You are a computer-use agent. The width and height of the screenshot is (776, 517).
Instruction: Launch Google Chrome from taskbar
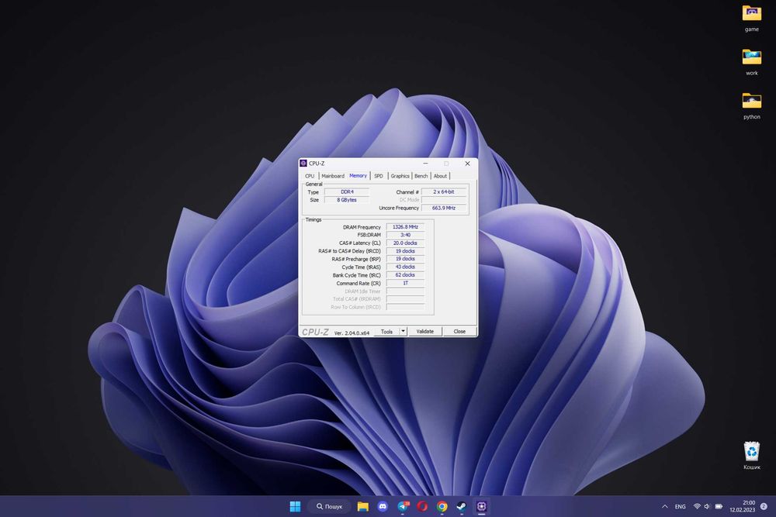coord(442,506)
